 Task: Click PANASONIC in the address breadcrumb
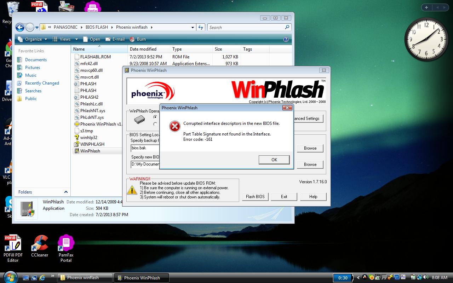(x=65, y=27)
